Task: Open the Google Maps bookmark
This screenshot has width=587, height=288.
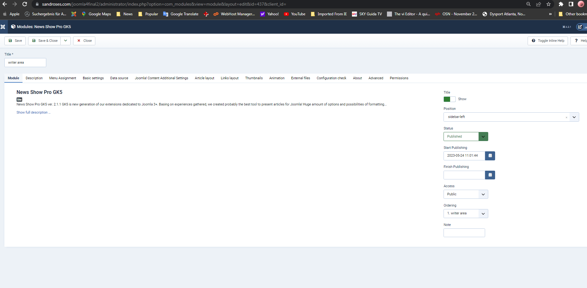Action: pos(96,14)
